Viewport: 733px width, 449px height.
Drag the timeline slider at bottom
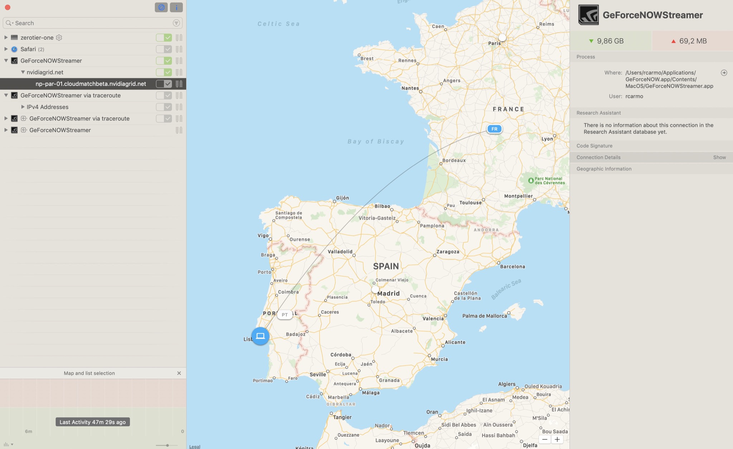tap(167, 445)
